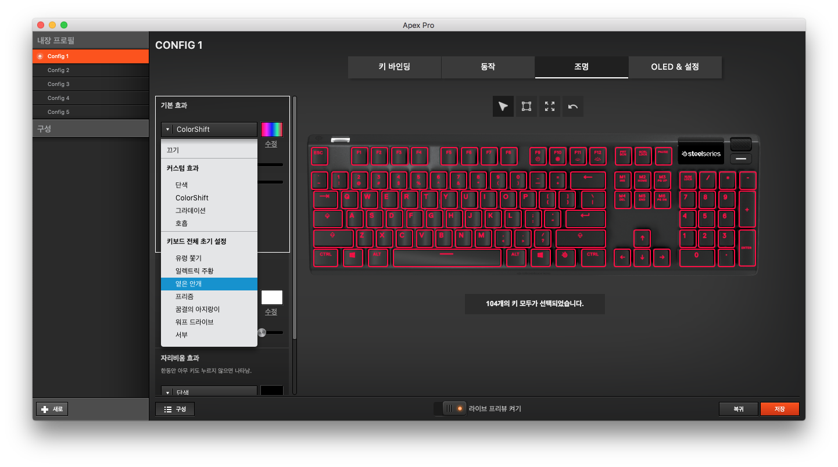
Task: Click the F12 key on keyboard preview
Action: (597, 156)
